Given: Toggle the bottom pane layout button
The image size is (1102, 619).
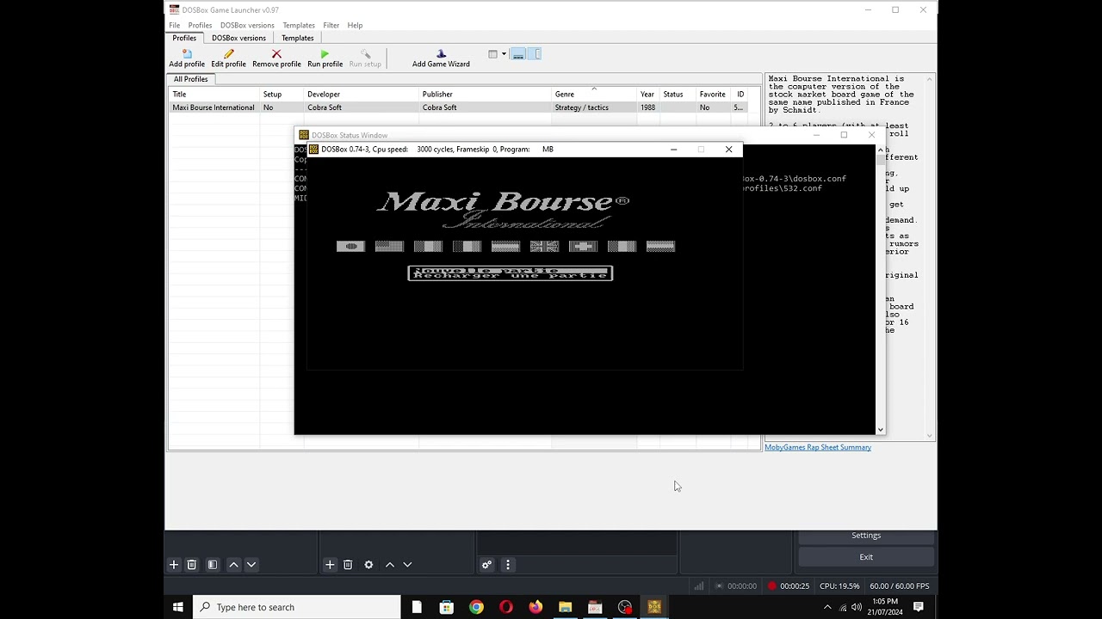Looking at the screenshot, I should click(518, 54).
